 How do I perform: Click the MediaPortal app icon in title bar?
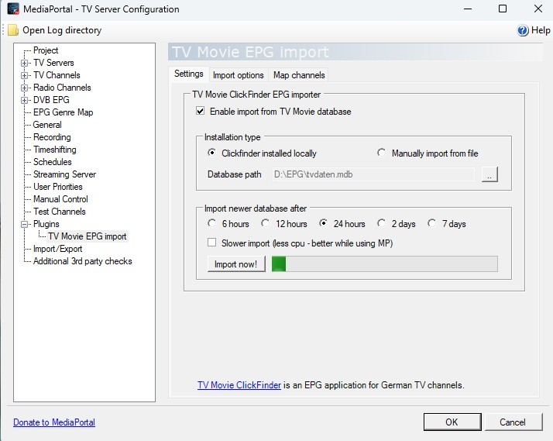tap(13, 9)
